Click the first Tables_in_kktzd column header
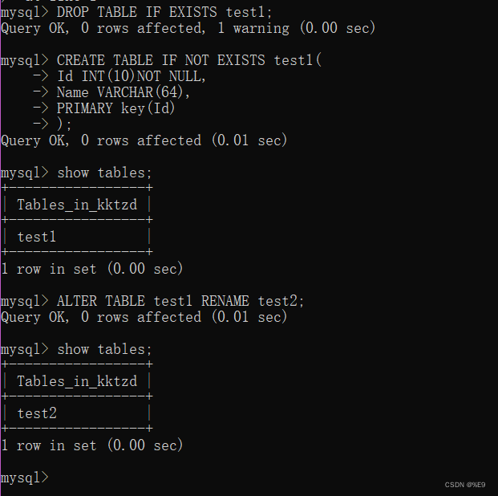This screenshot has width=498, height=496. [77, 205]
